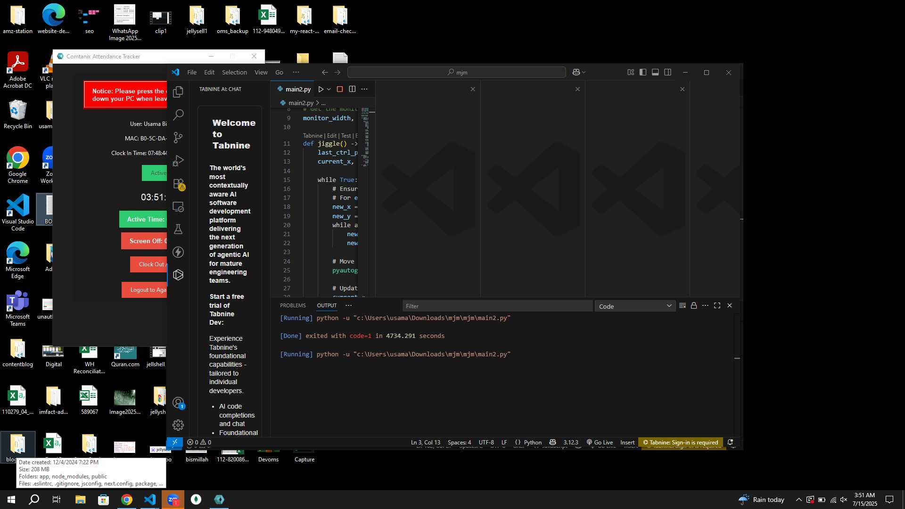Screen dimensions: 905x509
Task: Expand breadcrumb after main2.py
Action: [323, 103]
